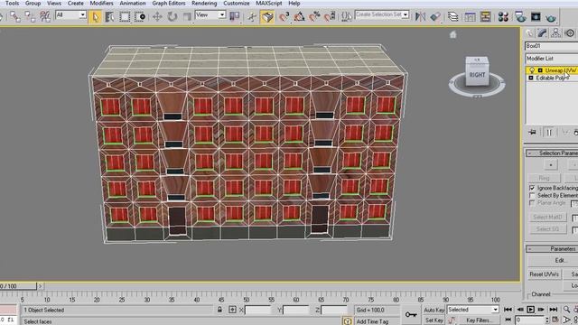This screenshot has height=325, width=578.
Task: Expand Unwrap UVW modifier sub-objects
Action: point(540,70)
